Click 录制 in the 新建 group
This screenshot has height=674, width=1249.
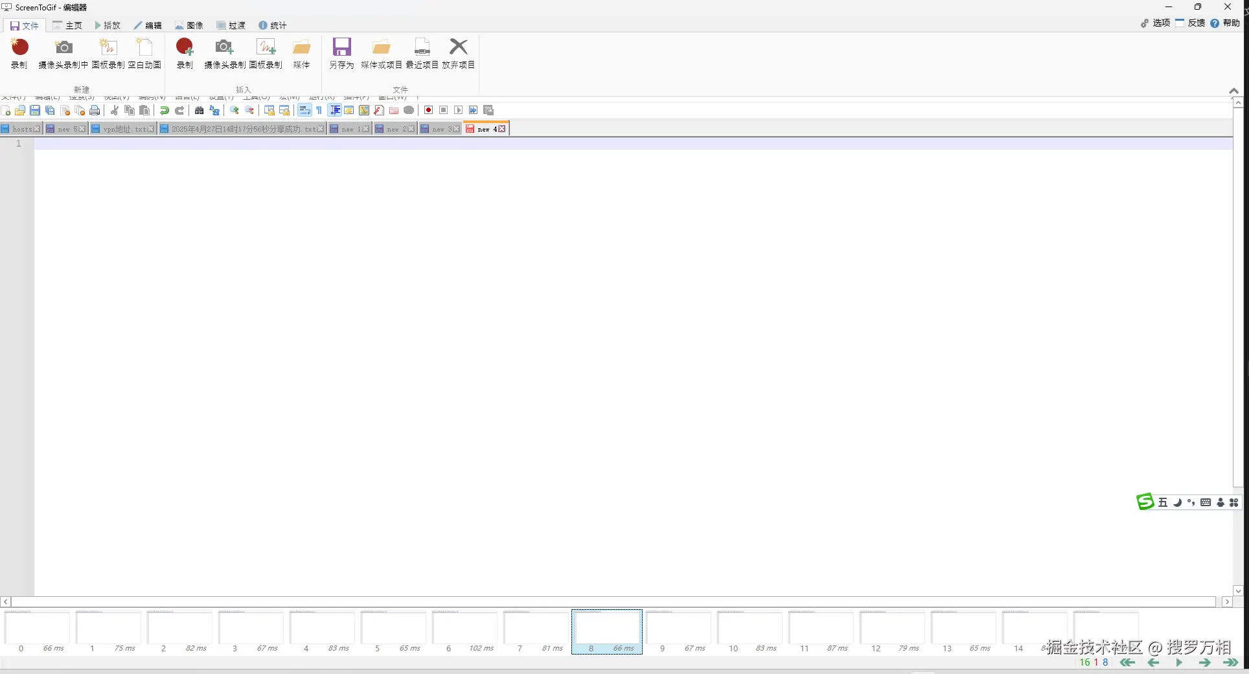click(x=19, y=53)
